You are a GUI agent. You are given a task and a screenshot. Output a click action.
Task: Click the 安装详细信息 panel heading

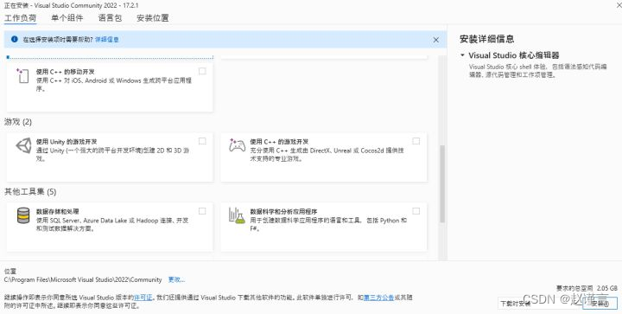(x=486, y=39)
